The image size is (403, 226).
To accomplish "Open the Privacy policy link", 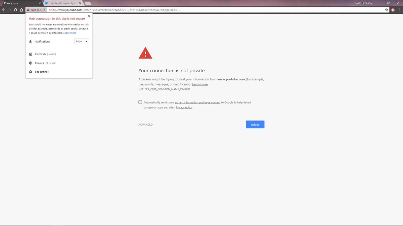I will (184, 107).
